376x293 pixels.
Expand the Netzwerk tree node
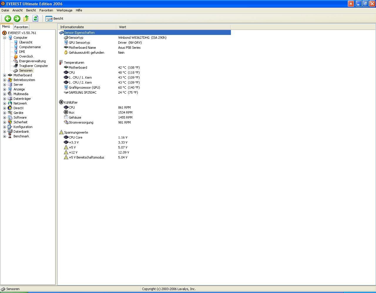(x=4, y=103)
